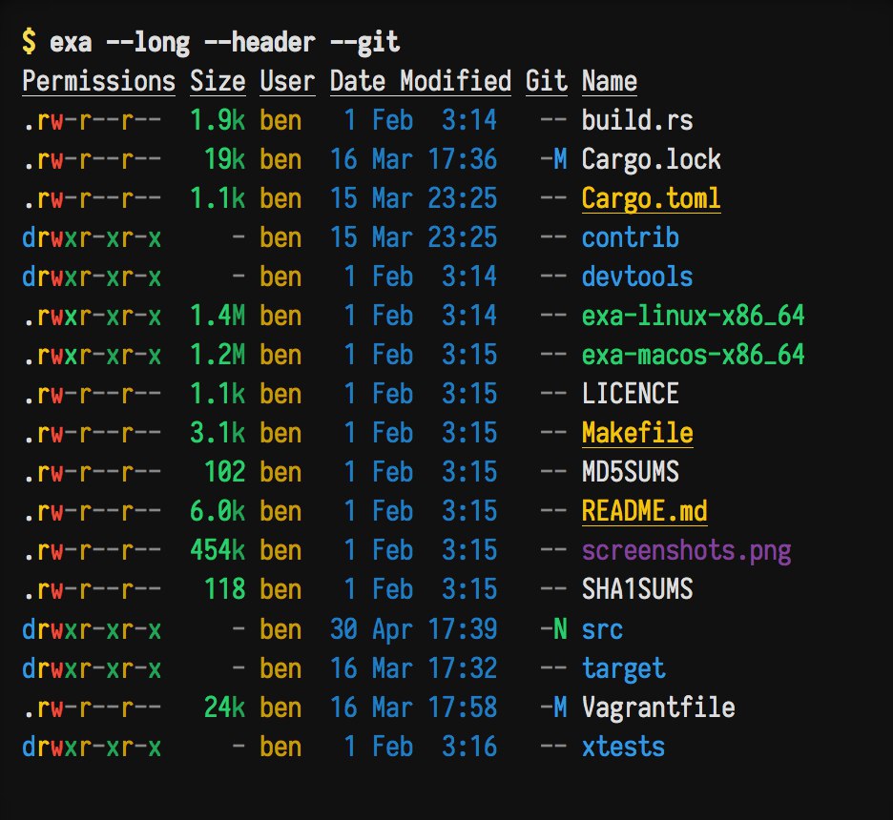893x820 pixels.
Task: Click the underlined Makefile name
Action: pos(637,434)
